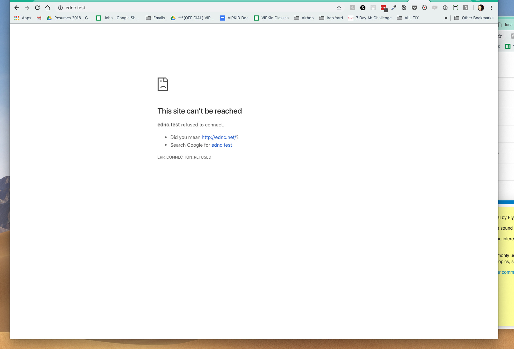Open the Honey extension icon
Screen dimensions: 514x349
[x=353, y=8]
